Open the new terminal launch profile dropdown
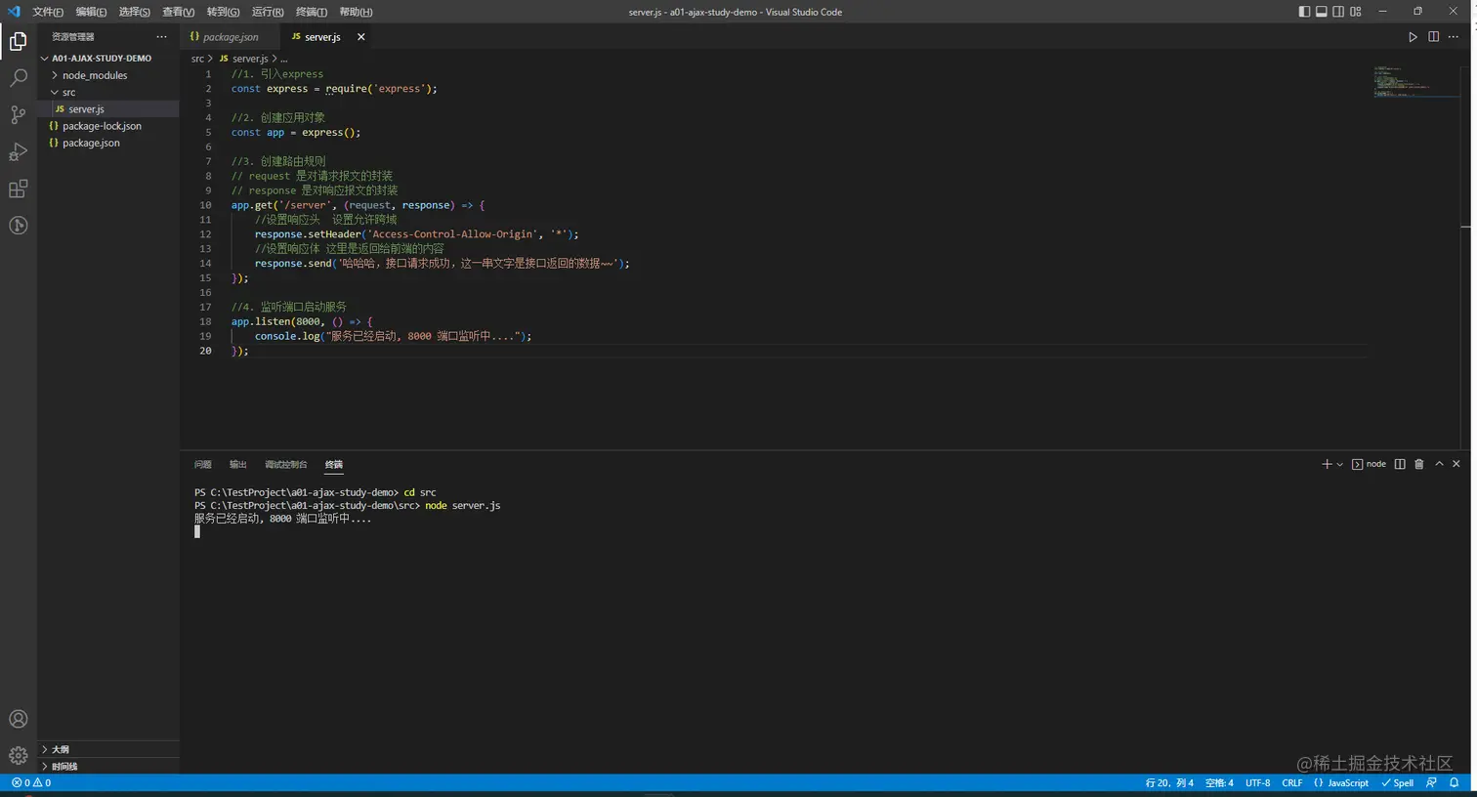 [x=1339, y=464]
